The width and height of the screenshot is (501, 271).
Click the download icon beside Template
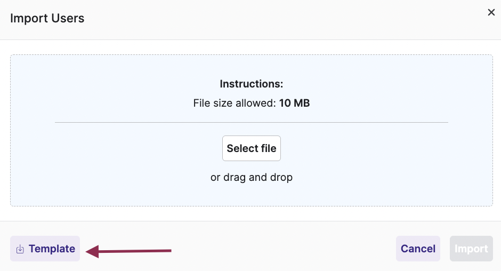click(20, 249)
